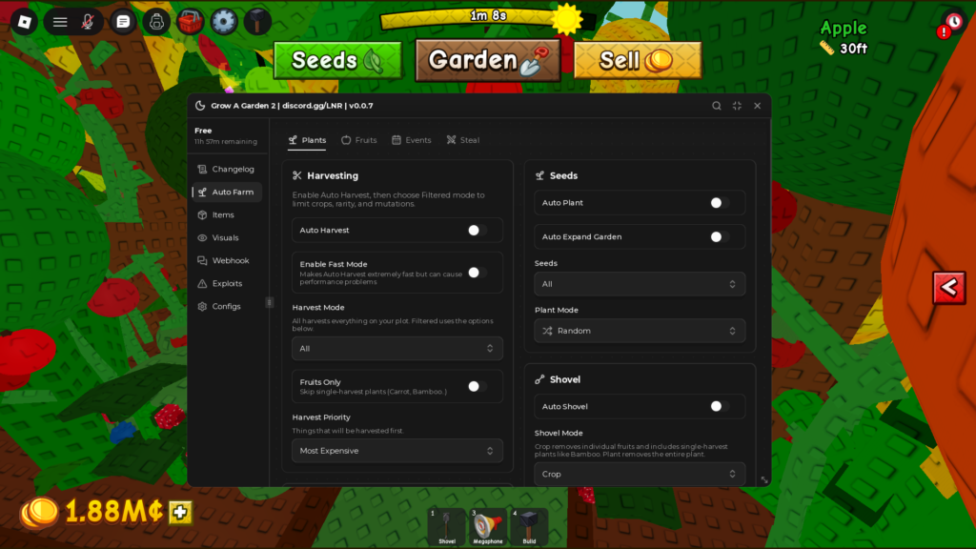976x549 pixels.
Task: Click the clock alert icon at top right
Action: [951, 24]
